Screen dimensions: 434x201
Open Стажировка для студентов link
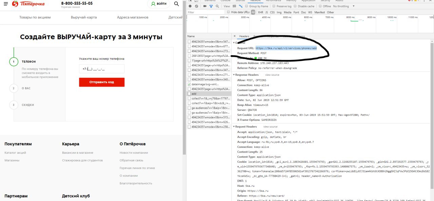coord(82,160)
